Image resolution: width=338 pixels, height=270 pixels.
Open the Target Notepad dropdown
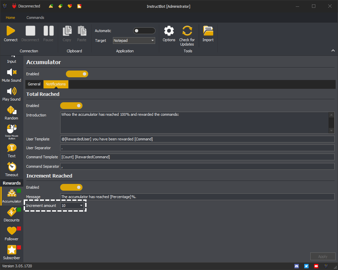(134, 40)
